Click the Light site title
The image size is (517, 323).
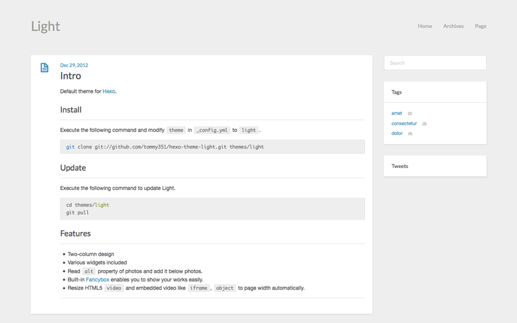tap(45, 26)
